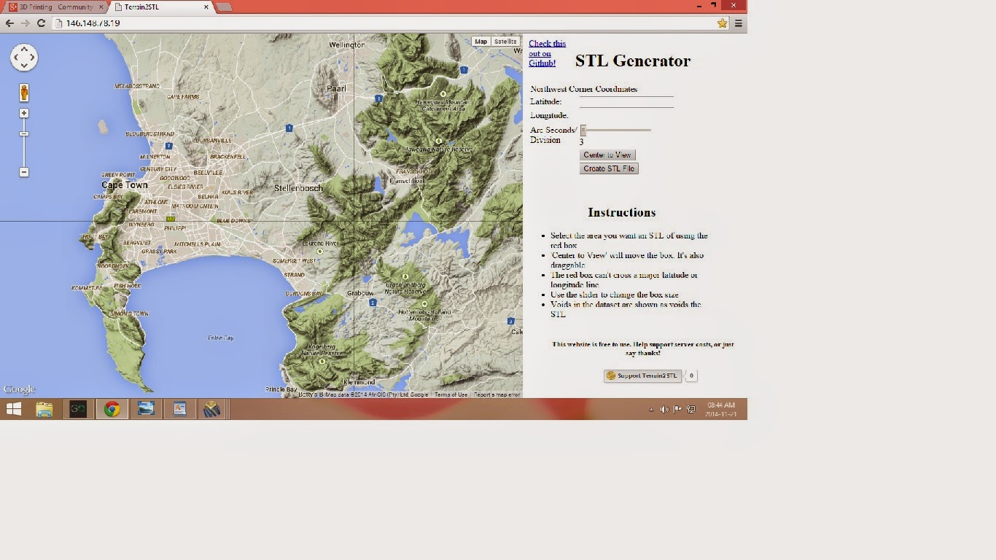Click the Street View pegman icon
The width and height of the screenshot is (996, 560).
pyautogui.click(x=24, y=93)
